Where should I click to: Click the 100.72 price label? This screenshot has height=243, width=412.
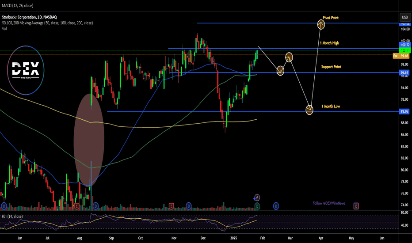405,45
